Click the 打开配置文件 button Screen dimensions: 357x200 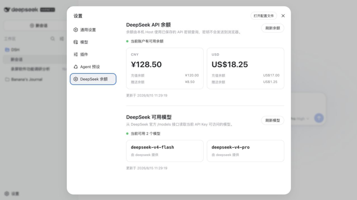tap(264, 16)
